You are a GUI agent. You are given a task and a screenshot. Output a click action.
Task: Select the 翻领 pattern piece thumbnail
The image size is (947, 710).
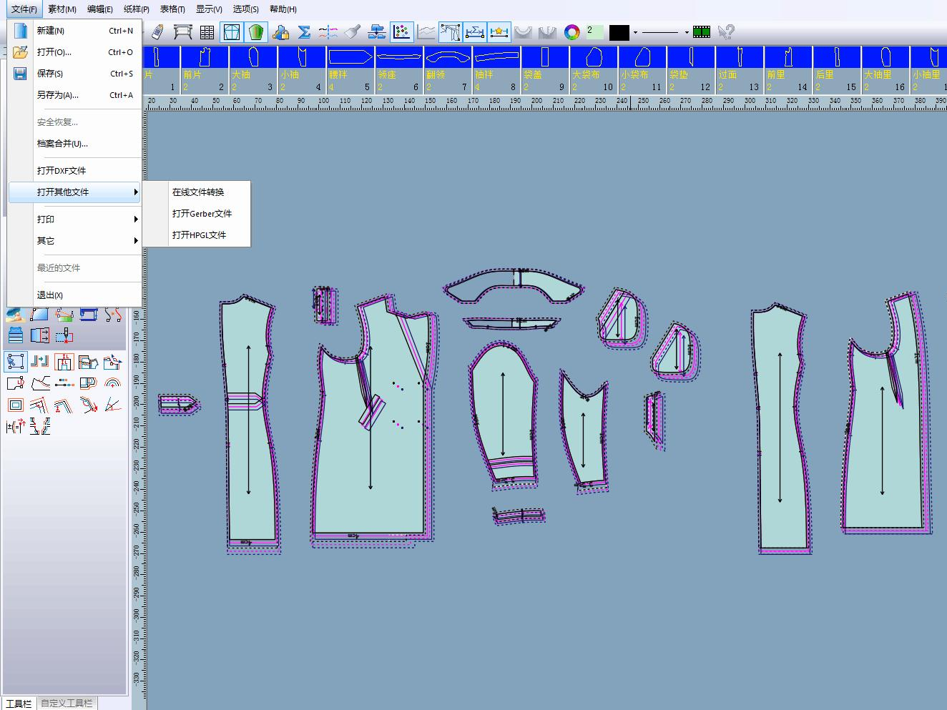point(447,69)
